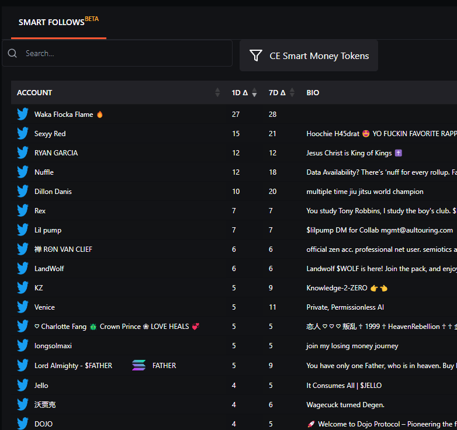Open the Nuffle account
The image size is (457, 430).
[x=44, y=172]
